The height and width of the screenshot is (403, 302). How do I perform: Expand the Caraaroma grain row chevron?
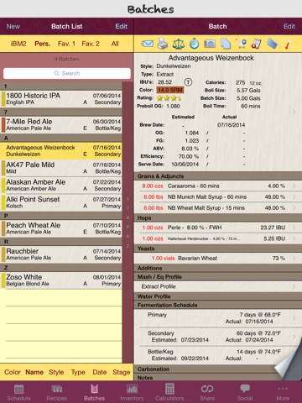click(294, 186)
